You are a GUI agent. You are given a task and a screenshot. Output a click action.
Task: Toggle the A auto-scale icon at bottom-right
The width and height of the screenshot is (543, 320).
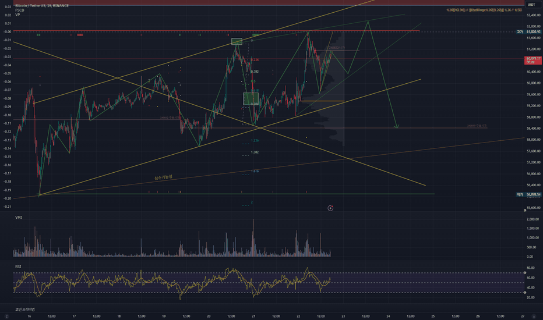[534, 316]
